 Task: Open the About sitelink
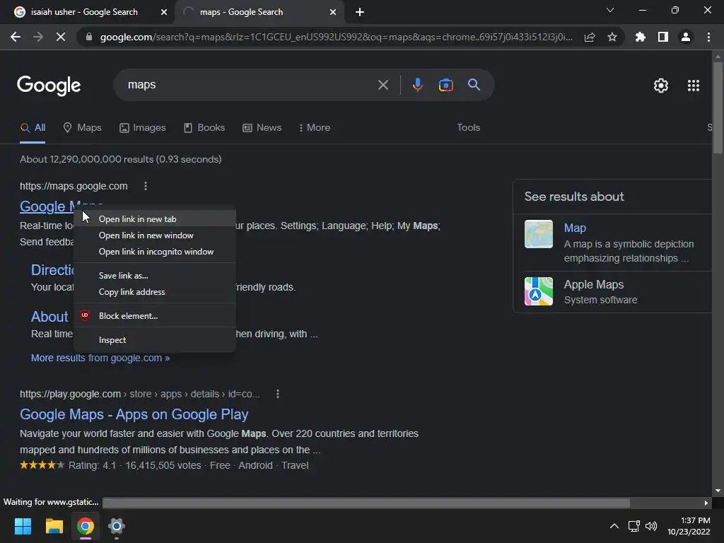(49, 317)
